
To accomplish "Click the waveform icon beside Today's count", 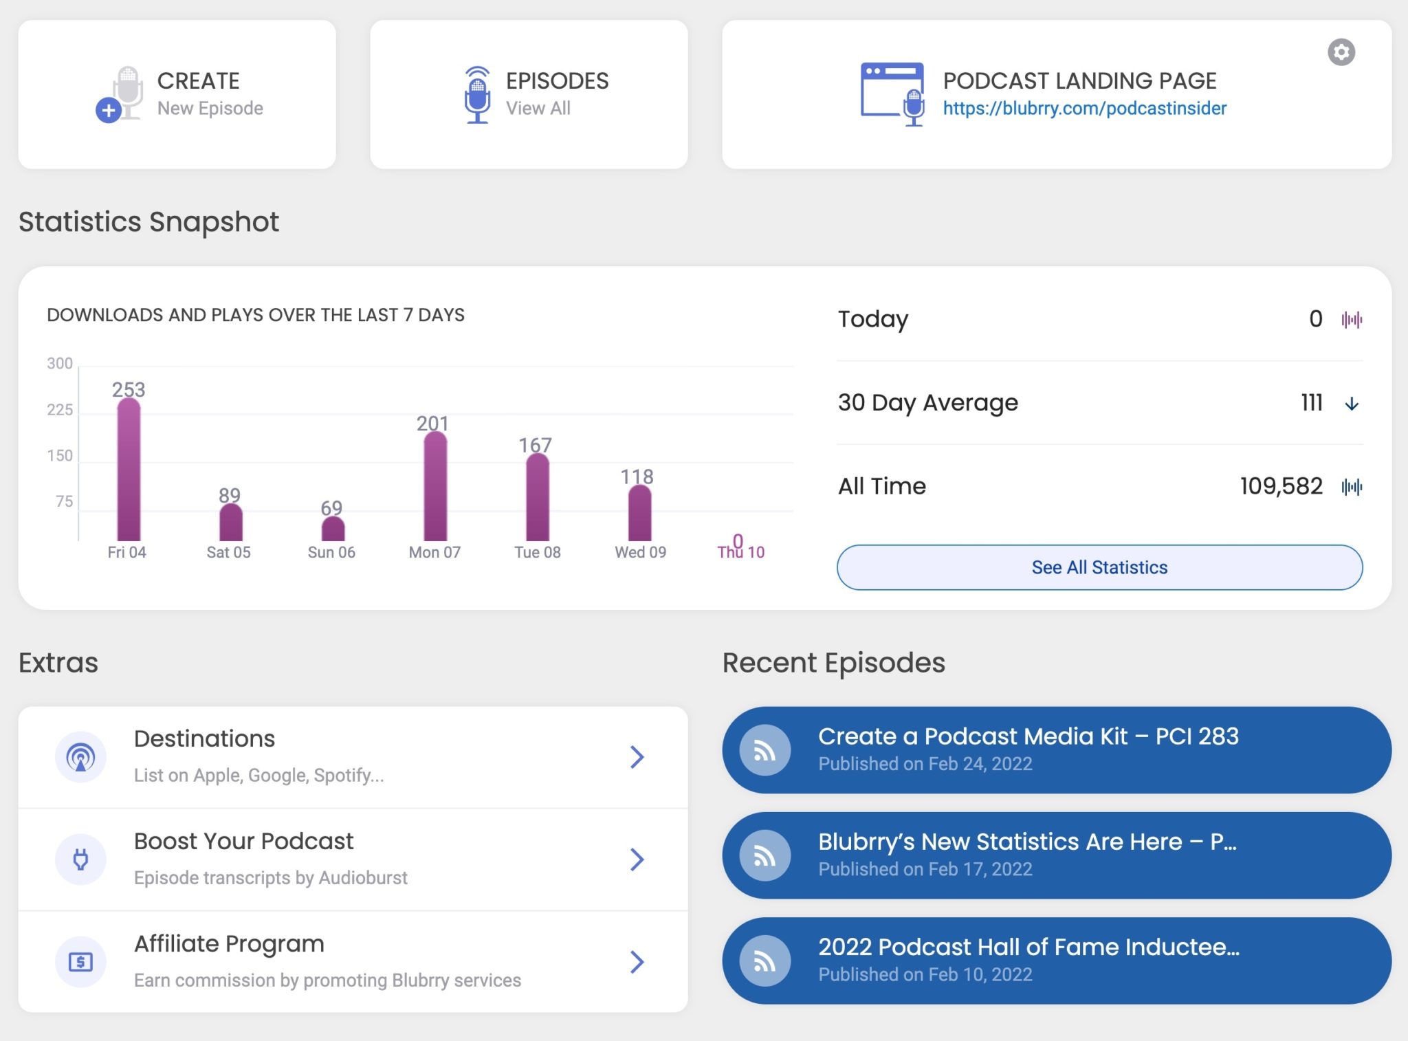I will 1352,318.
